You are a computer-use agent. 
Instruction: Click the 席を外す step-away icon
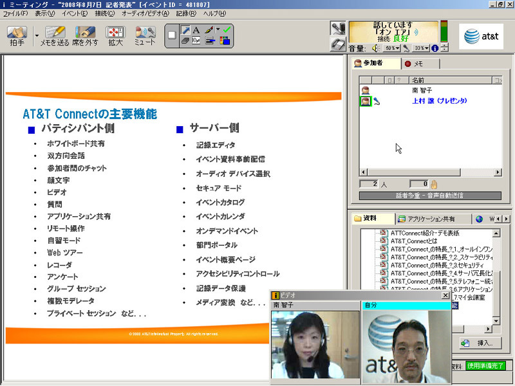[x=85, y=33]
